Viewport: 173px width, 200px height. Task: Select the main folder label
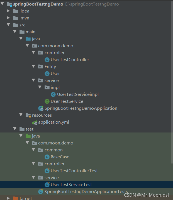(30, 32)
